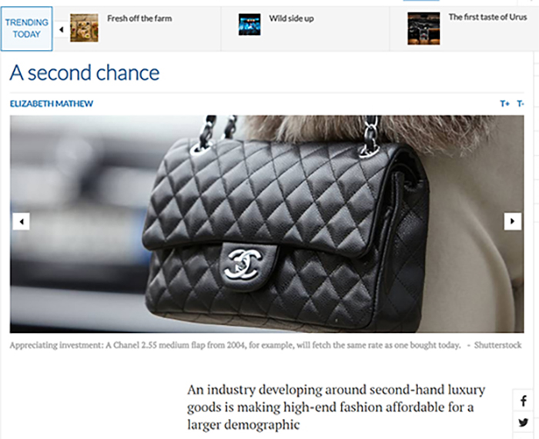Share article on Facebook icon
539x439 pixels.
click(523, 401)
